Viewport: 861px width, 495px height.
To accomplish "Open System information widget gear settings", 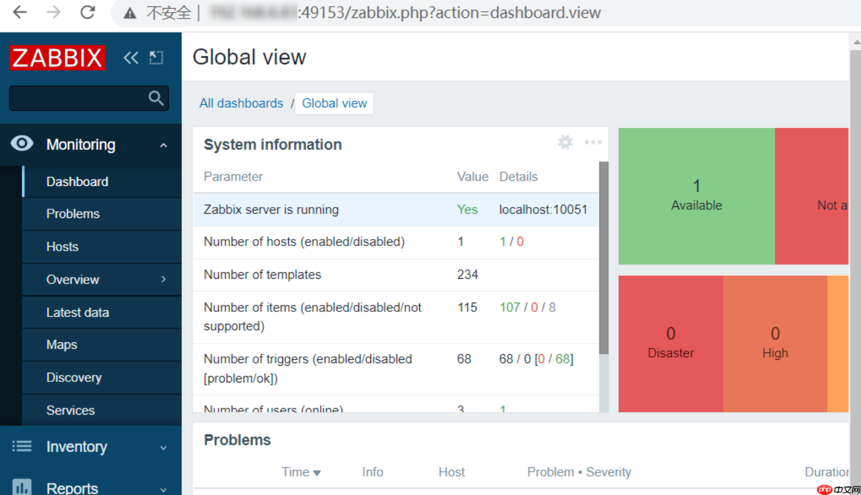I will 565,142.
